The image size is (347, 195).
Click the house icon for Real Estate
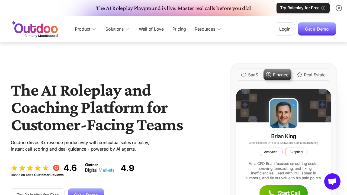point(299,75)
